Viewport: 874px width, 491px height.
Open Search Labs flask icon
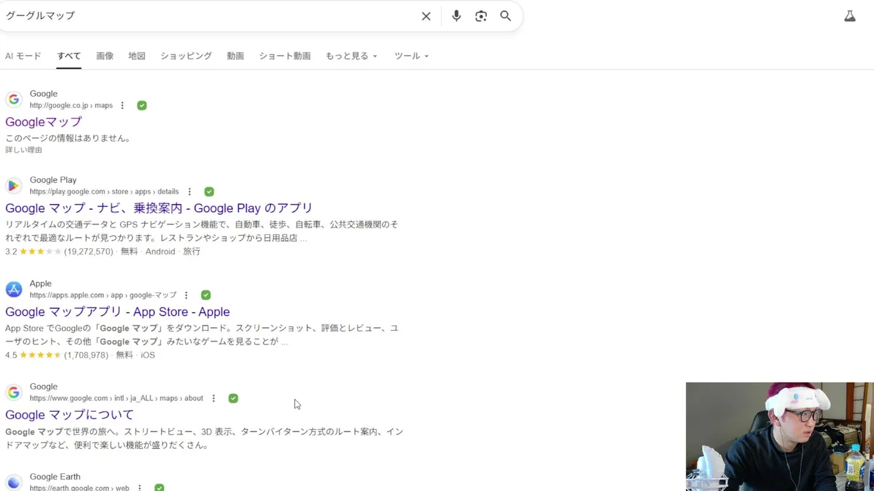point(849,16)
